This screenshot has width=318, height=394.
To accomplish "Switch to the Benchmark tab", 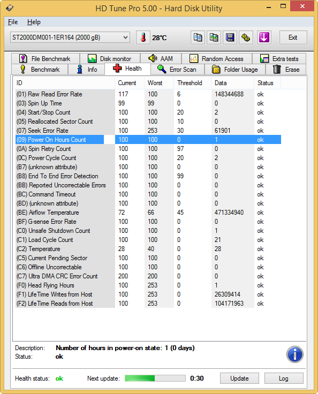I will pos(40,70).
